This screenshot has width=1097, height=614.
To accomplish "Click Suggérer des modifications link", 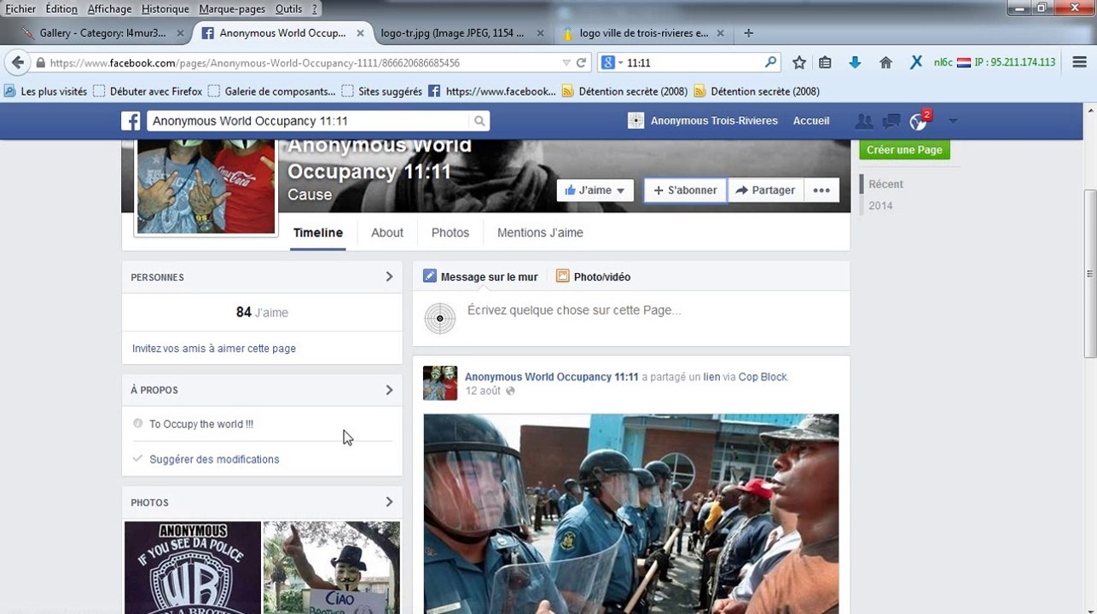I will click(x=214, y=460).
